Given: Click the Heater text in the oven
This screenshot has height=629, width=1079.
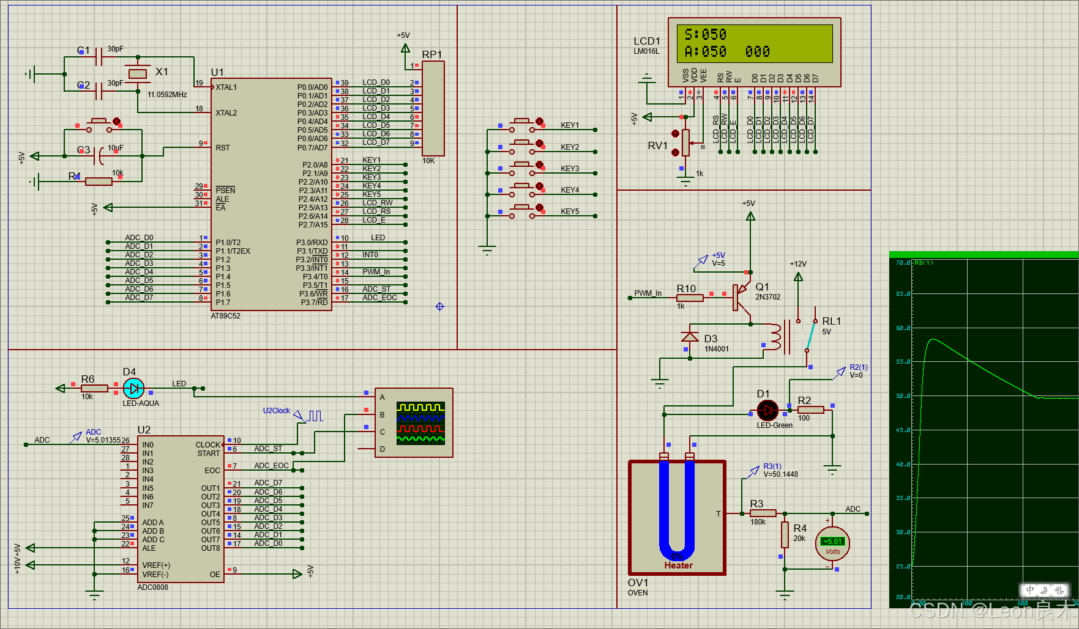Looking at the screenshot, I should pyautogui.click(x=678, y=565).
